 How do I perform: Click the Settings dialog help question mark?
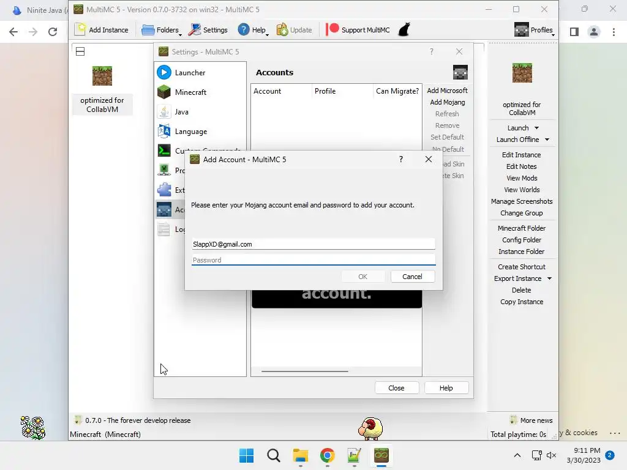432,51
